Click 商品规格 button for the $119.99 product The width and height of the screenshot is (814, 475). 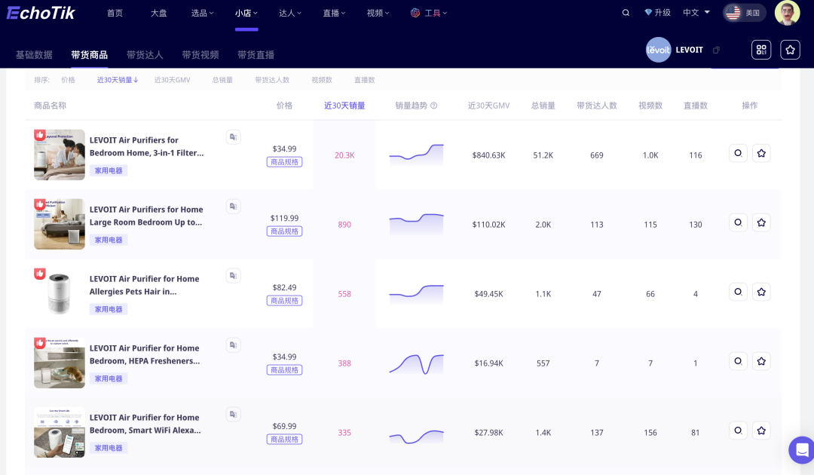click(284, 231)
